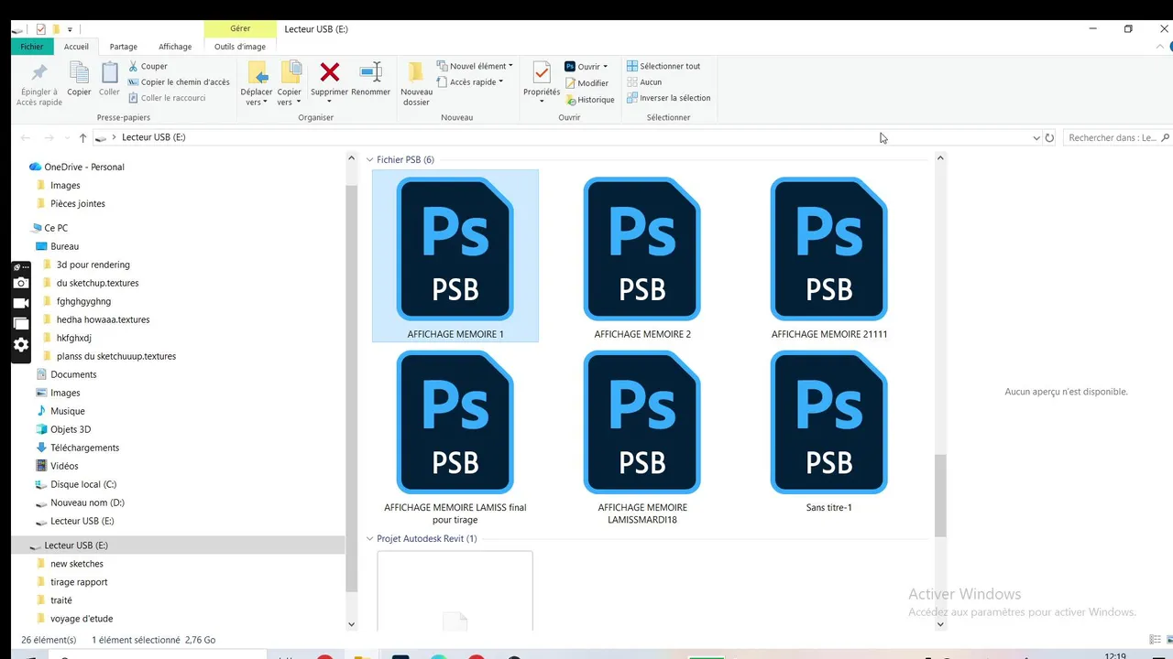Create a Nouveau dossier
The width and height of the screenshot is (1173, 659).
pyautogui.click(x=416, y=82)
